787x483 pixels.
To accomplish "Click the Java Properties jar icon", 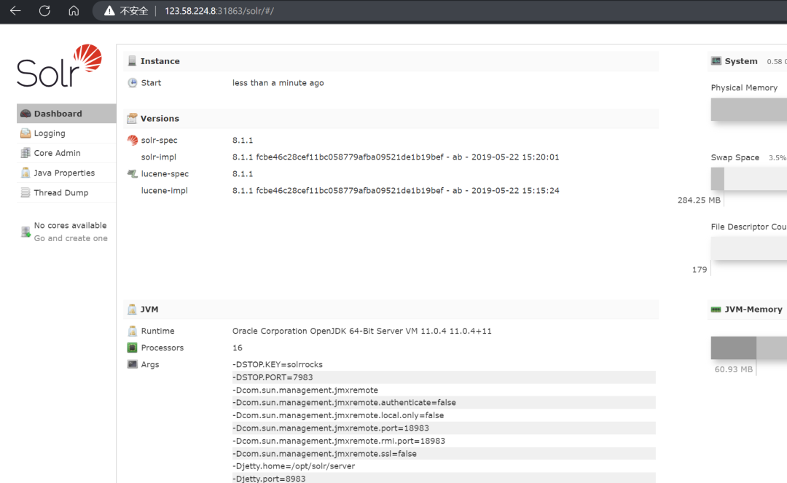I will pos(26,173).
